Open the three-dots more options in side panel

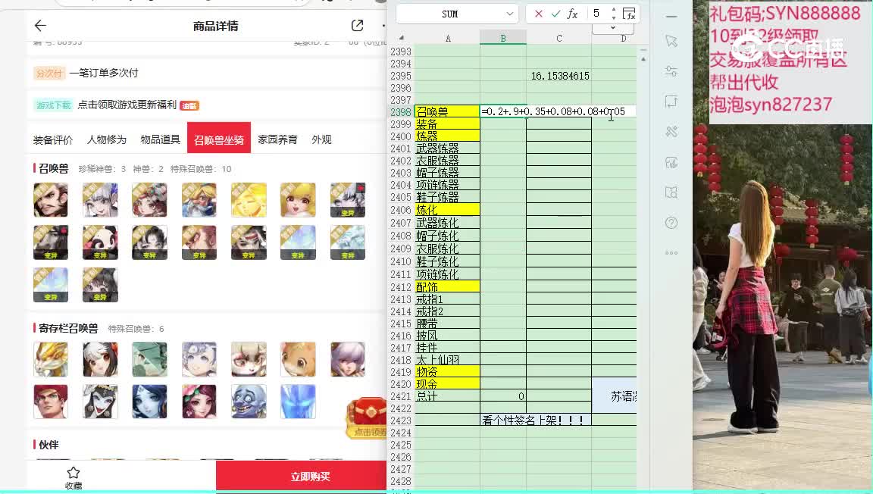[671, 253]
